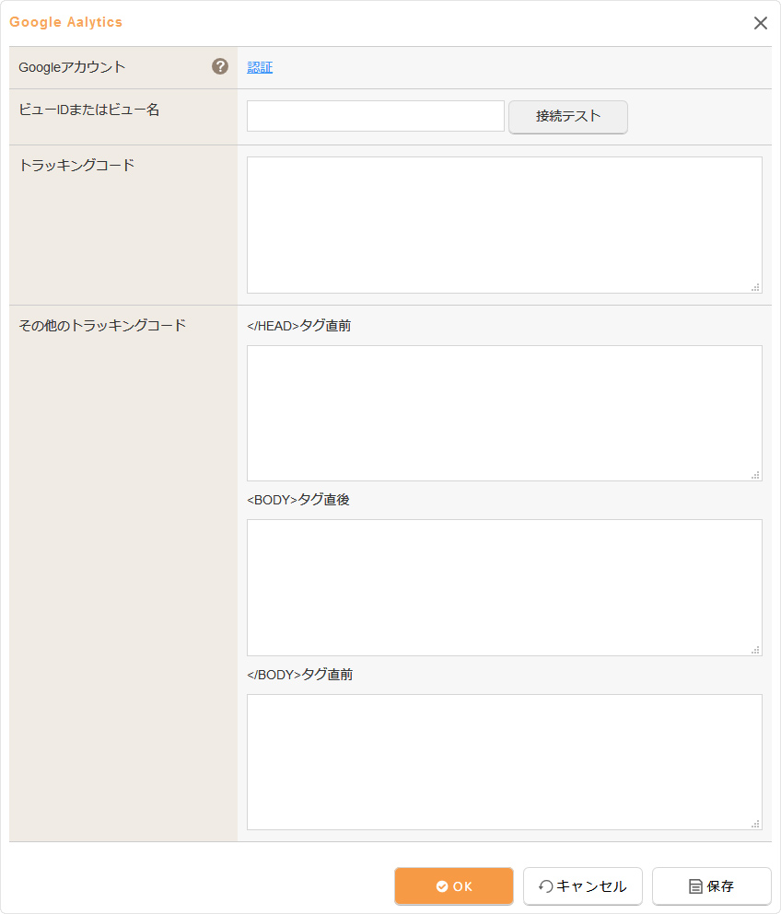Close the Google Aalytics dialog

point(760,23)
